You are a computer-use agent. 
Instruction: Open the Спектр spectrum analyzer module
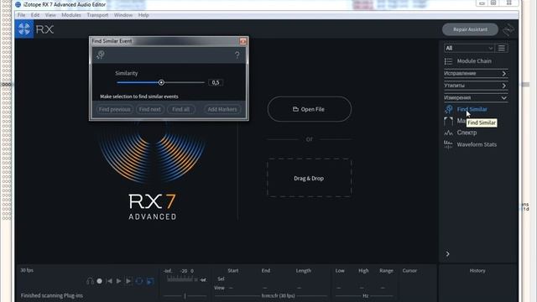coord(467,133)
